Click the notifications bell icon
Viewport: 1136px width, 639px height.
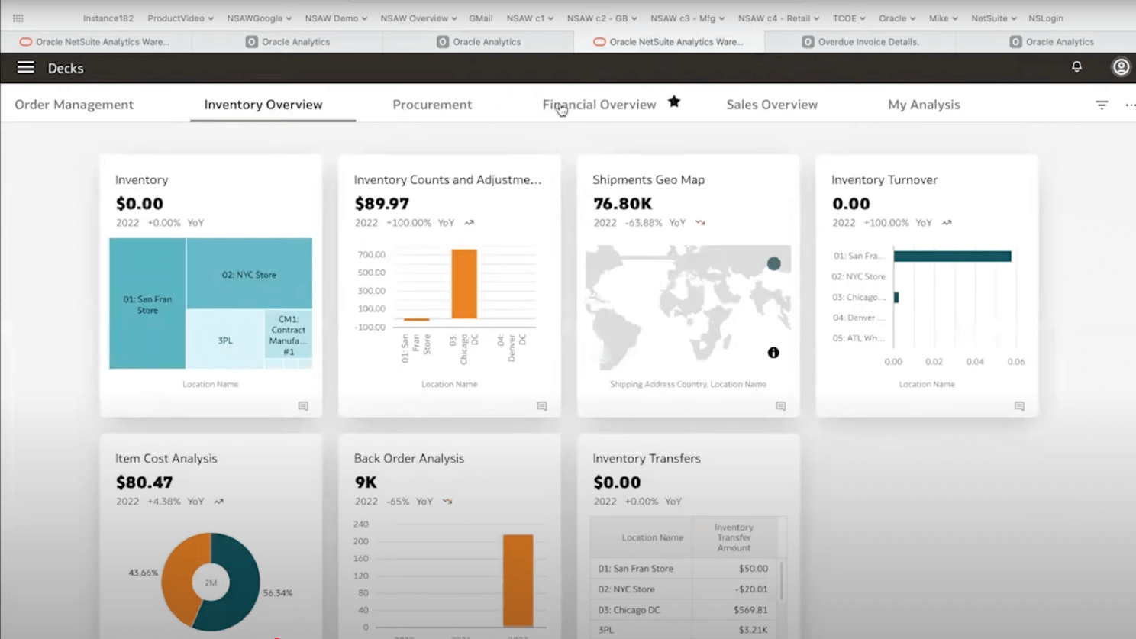click(x=1076, y=67)
